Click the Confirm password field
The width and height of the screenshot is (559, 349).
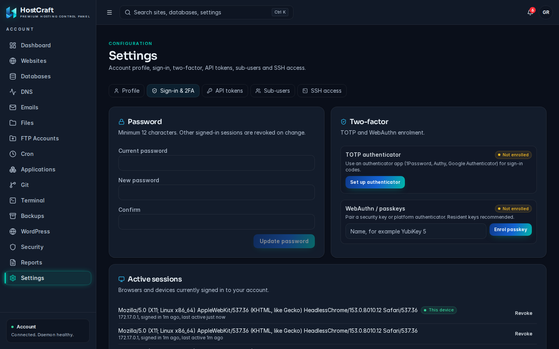(217, 222)
